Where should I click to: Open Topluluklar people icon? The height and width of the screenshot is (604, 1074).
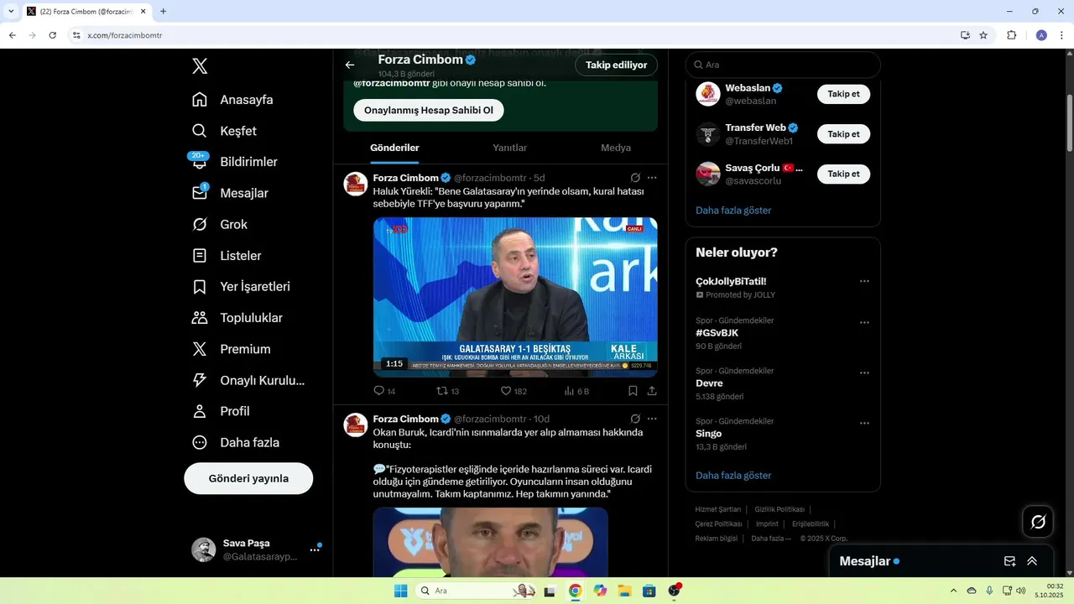200,318
